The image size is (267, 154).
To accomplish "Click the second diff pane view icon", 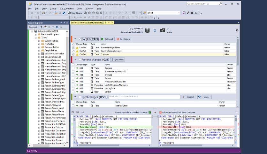I will (x=78, y=112).
